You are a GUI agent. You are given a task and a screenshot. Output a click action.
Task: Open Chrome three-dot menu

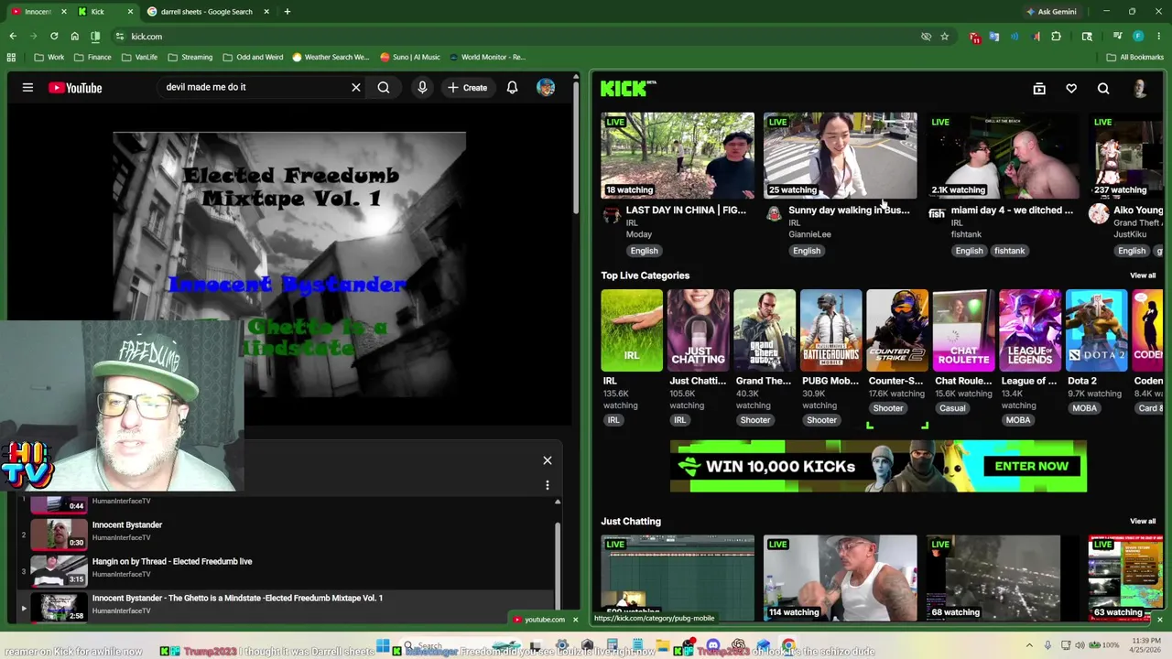click(1159, 37)
